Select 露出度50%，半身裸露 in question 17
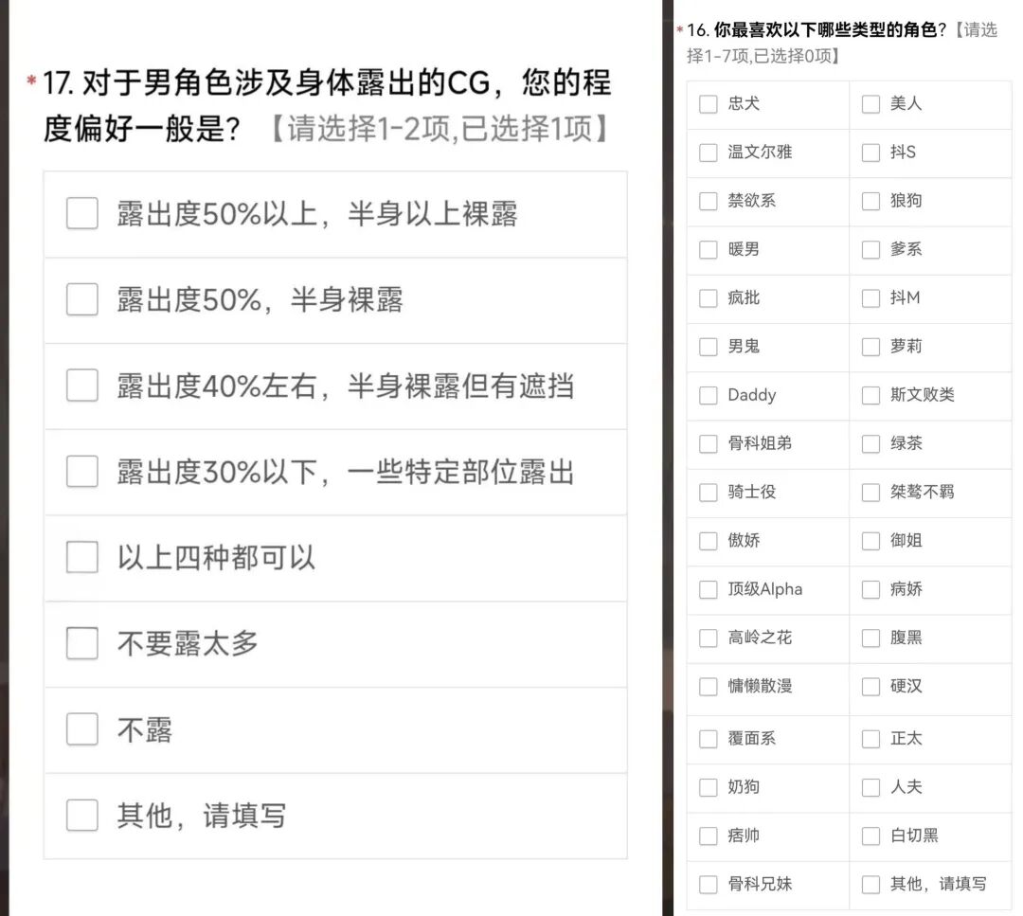Image resolution: width=1023 pixels, height=916 pixels. pyautogui.click(x=81, y=299)
